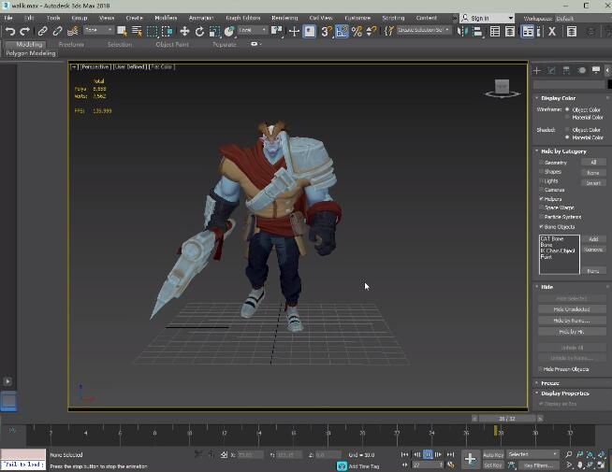
Task: Select the Bind to Space Warp tool
Action: point(73,31)
